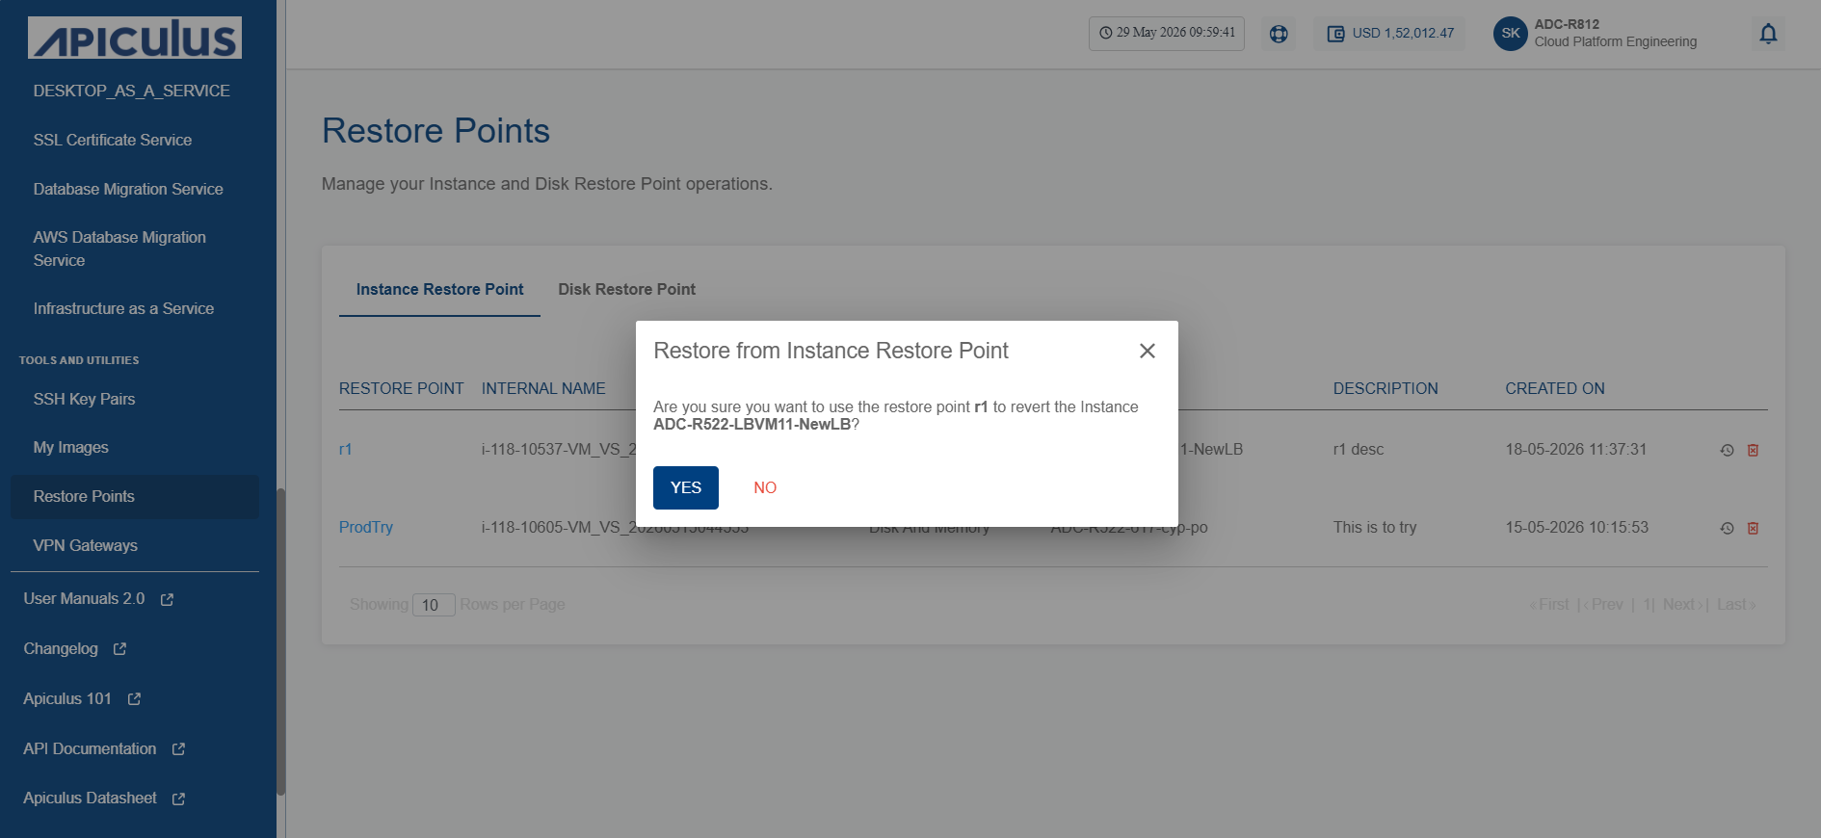Viewport: 1821px width, 838px height.
Task: Open Database Migration Service
Action: pos(128,189)
